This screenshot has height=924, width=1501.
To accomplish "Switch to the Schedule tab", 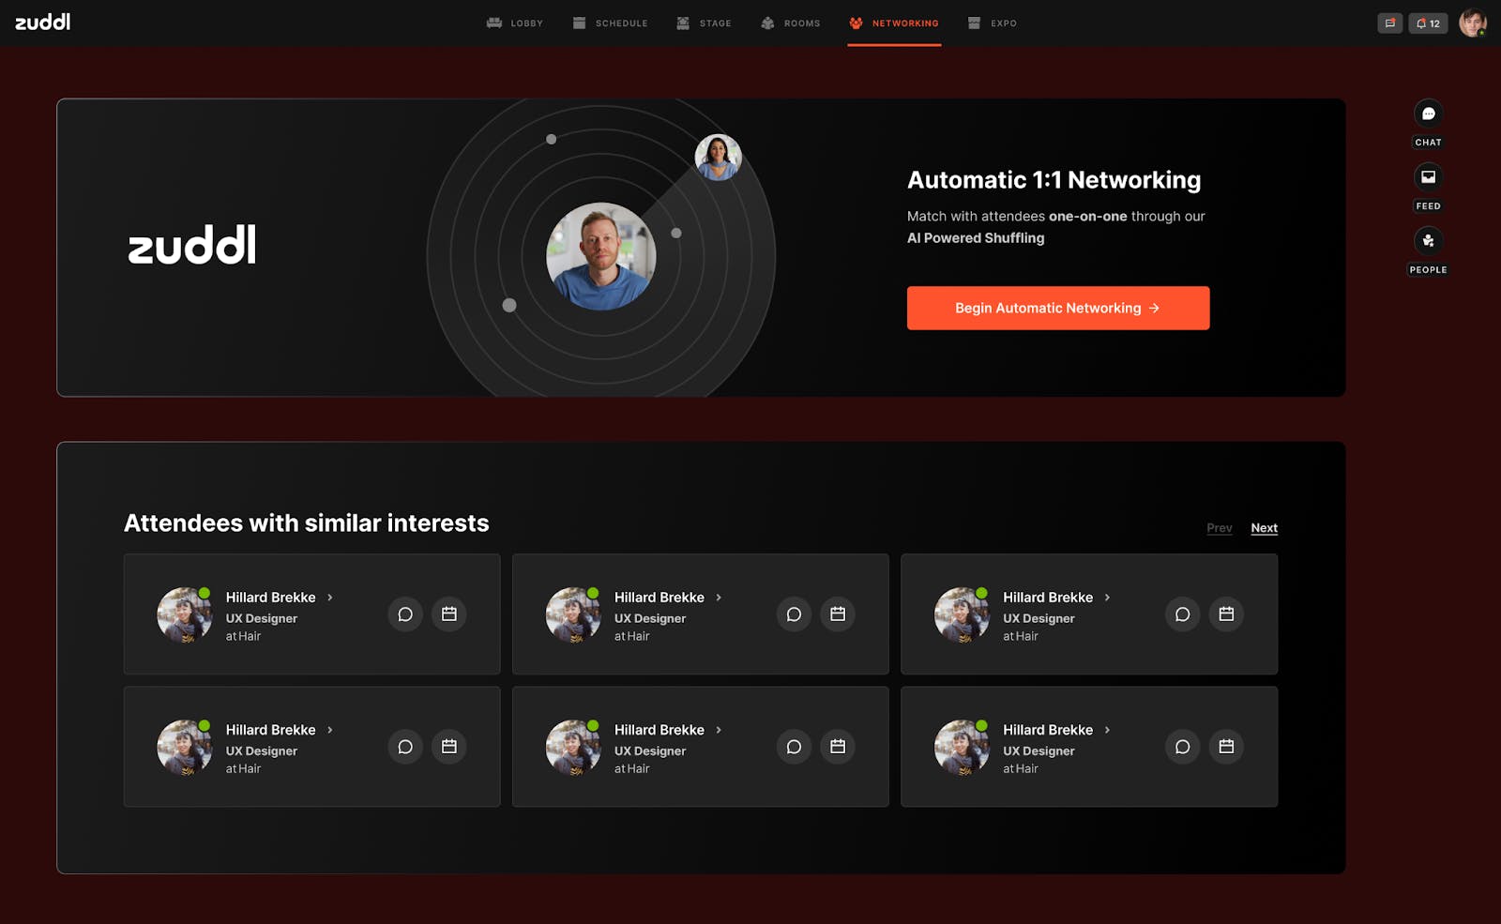I will click(x=610, y=23).
